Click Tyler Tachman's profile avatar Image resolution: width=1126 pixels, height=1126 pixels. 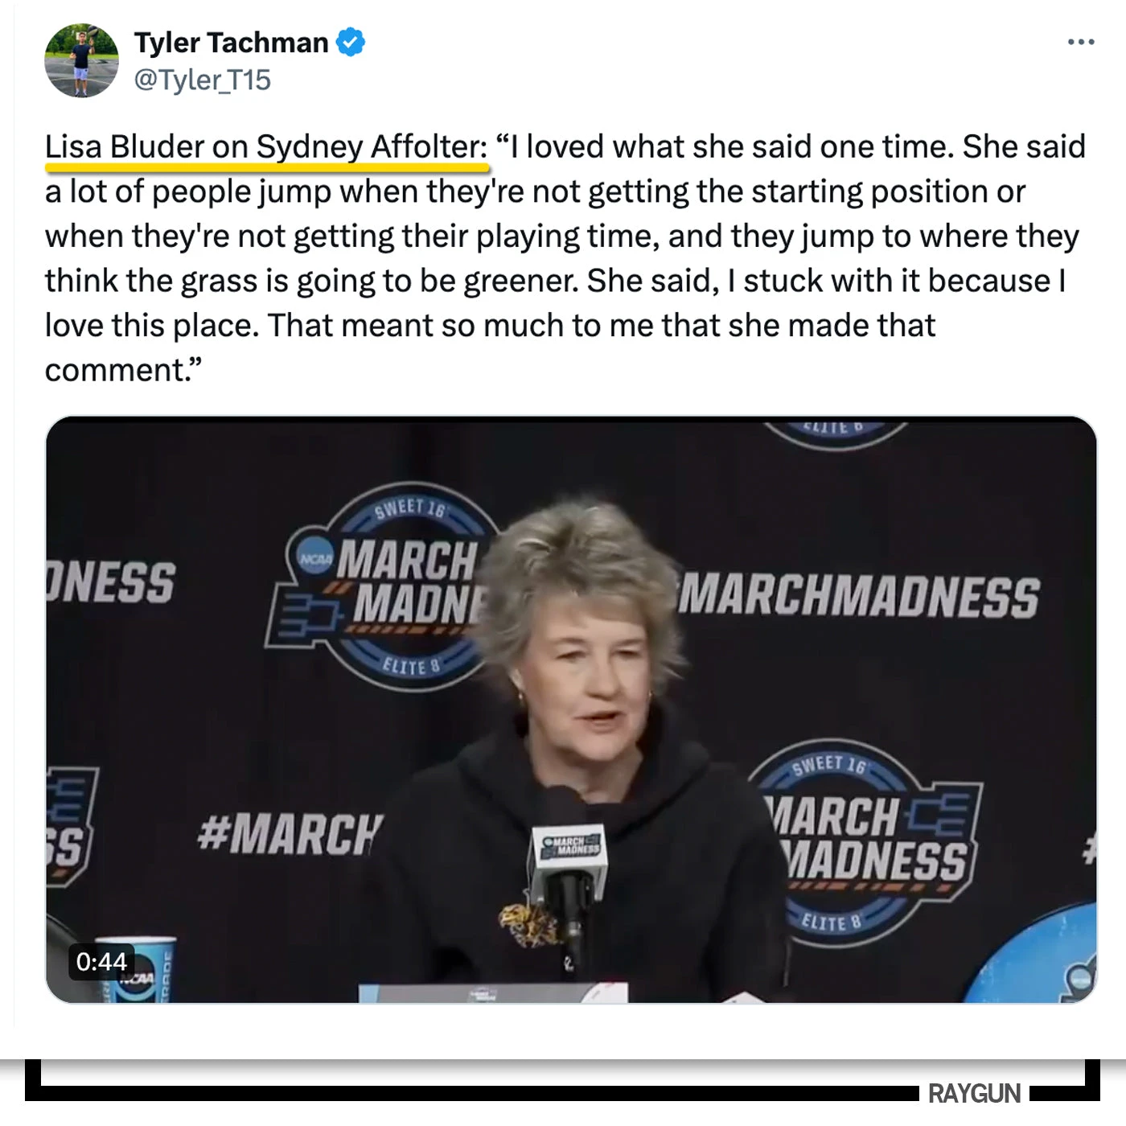[x=81, y=60]
